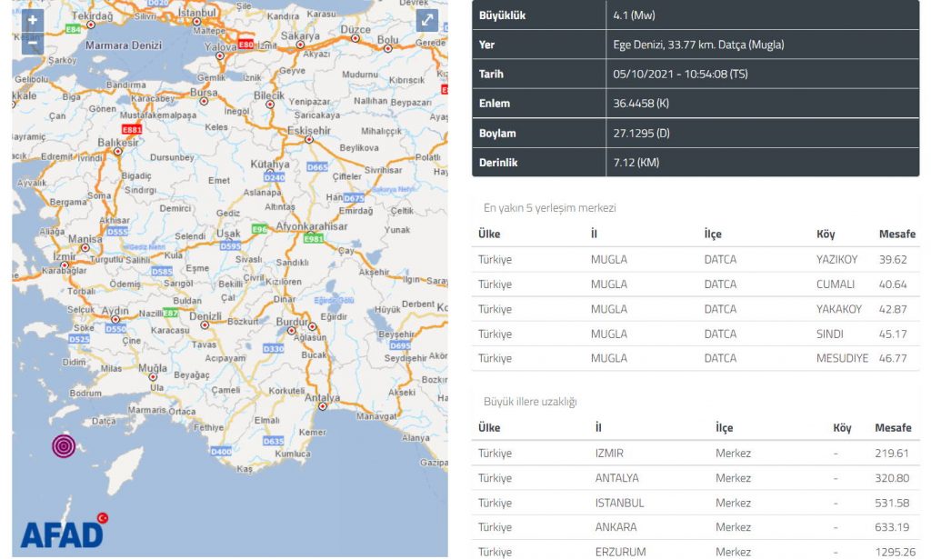Click the 'En yakın 5 yerleşim merkezi' heading
This screenshot has height=559, width=931.
[549, 207]
